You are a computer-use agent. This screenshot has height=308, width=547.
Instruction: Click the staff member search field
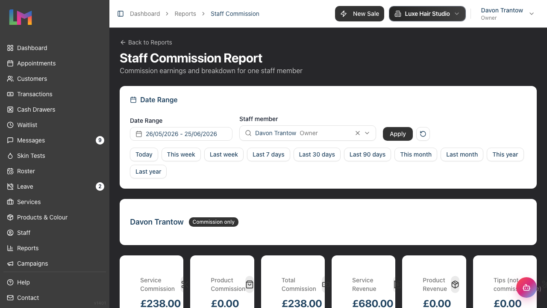point(308,133)
